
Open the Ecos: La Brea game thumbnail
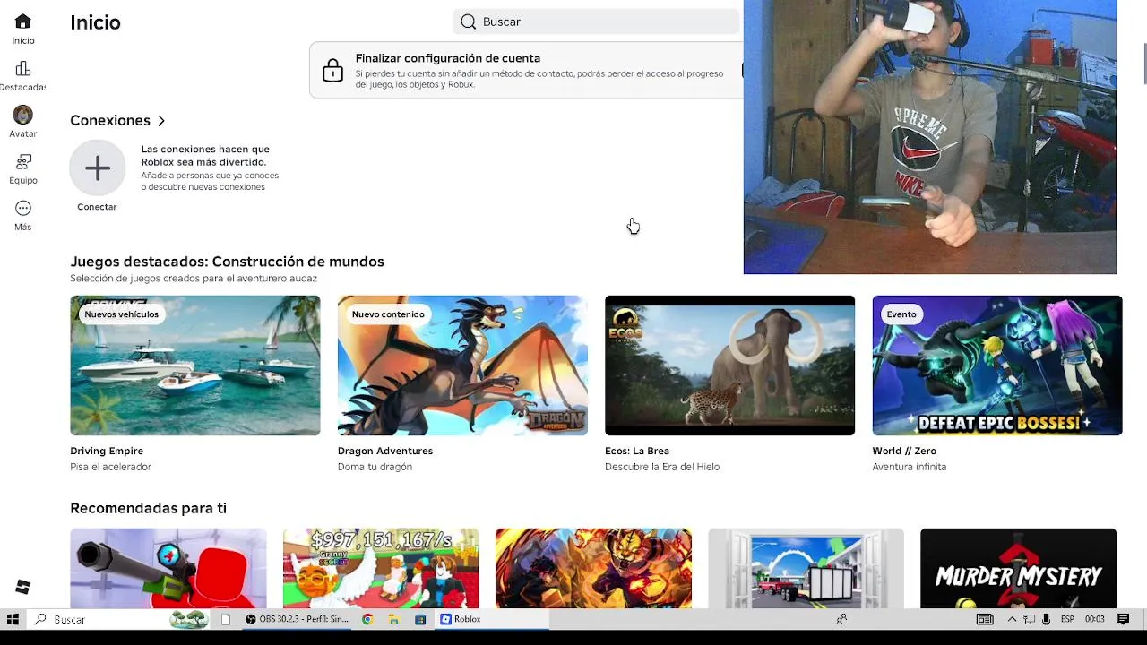click(729, 365)
